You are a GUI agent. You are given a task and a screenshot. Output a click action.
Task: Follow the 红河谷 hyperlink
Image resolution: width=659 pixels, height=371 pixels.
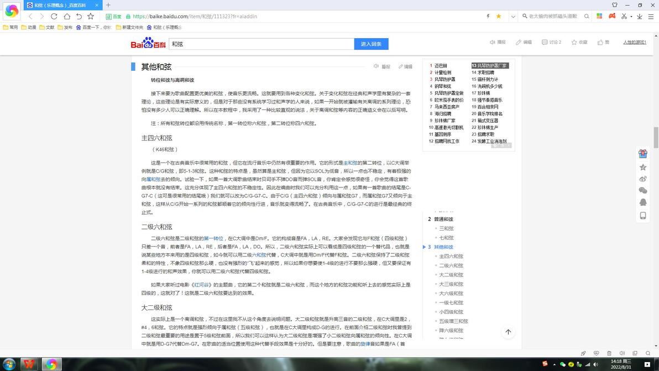[201, 284]
